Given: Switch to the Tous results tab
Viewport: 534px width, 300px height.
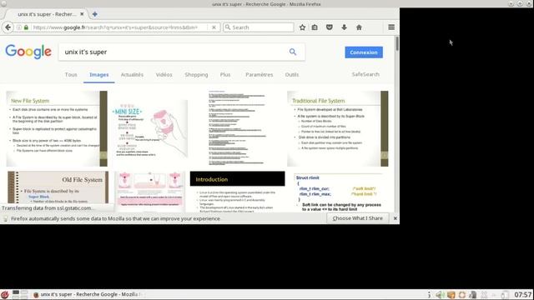Looking at the screenshot, I should [x=71, y=74].
